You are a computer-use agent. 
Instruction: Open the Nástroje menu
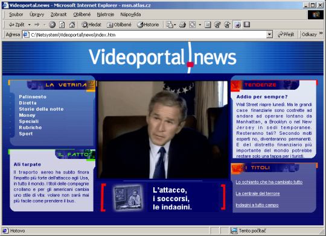(106, 14)
